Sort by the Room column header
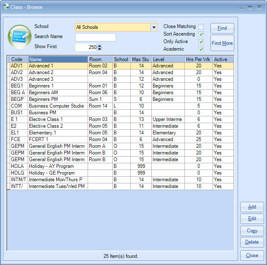The image size is (267, 265). point(100,59)
